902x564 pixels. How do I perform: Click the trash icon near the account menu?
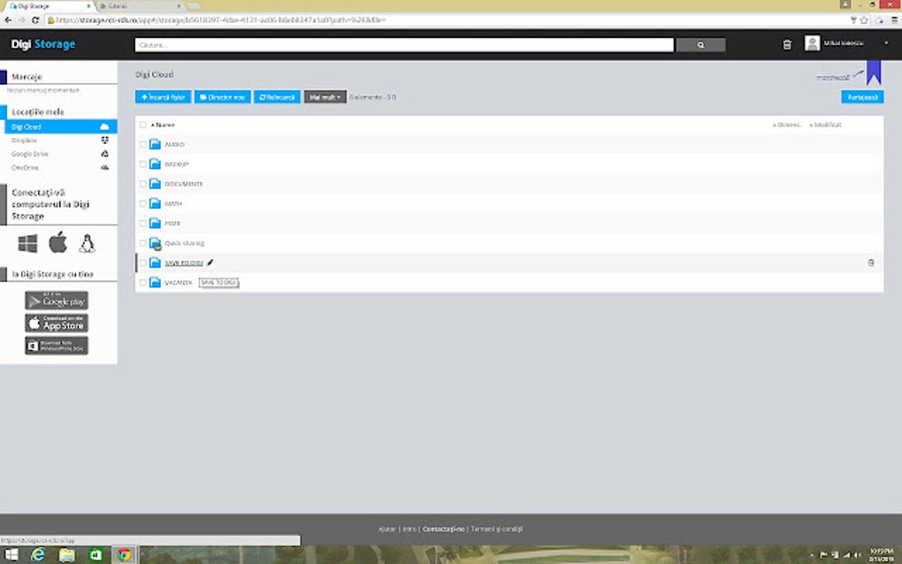click(x=786, y=42)
